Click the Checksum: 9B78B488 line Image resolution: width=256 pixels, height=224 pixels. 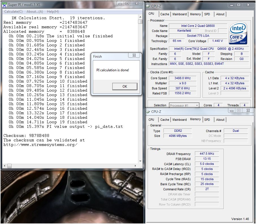(26, 136)
